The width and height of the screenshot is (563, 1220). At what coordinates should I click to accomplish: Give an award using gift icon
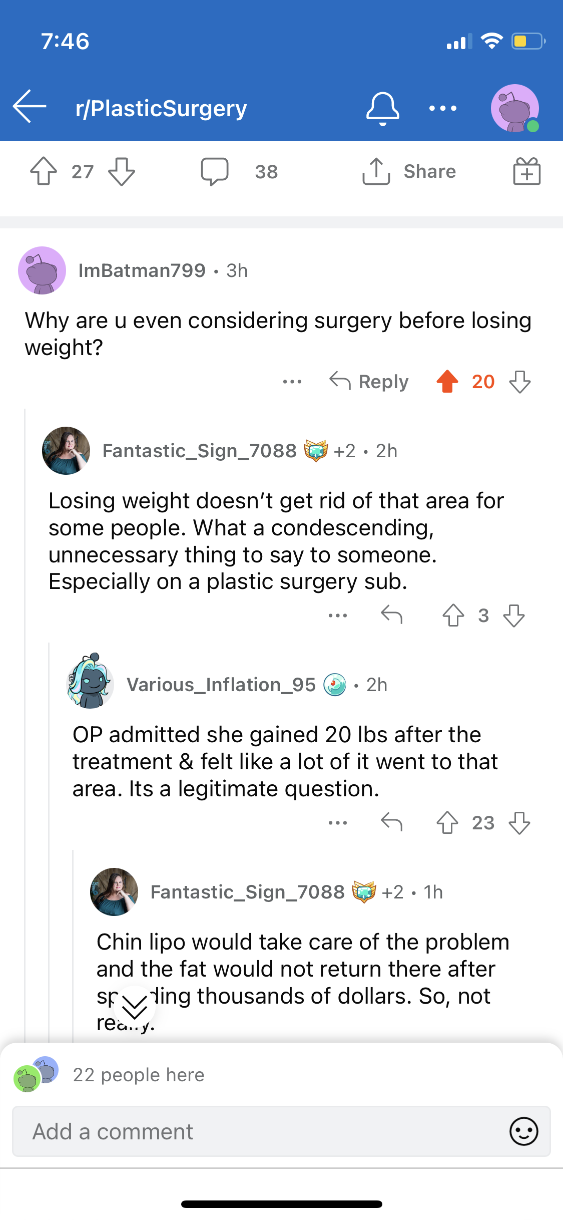[527, 171]
